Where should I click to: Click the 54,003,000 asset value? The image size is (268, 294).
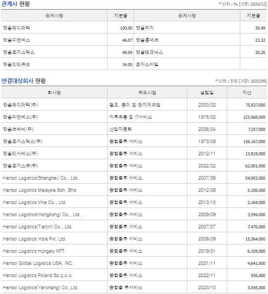[x=255, y=178]
